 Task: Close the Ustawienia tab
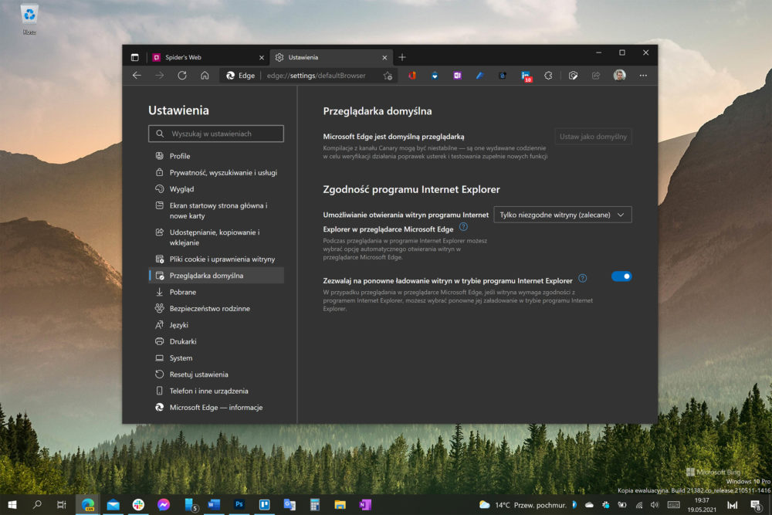click(x=384, y=58)
